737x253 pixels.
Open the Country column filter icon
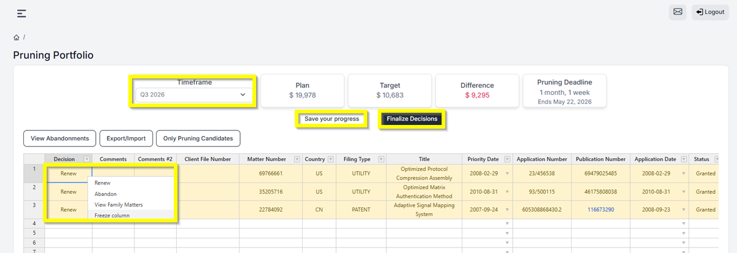[331, 159]
